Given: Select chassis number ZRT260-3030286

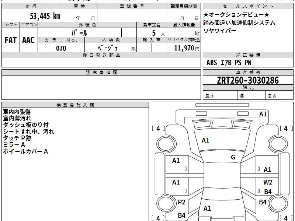Looking at the screenshot, I should 248,80.
